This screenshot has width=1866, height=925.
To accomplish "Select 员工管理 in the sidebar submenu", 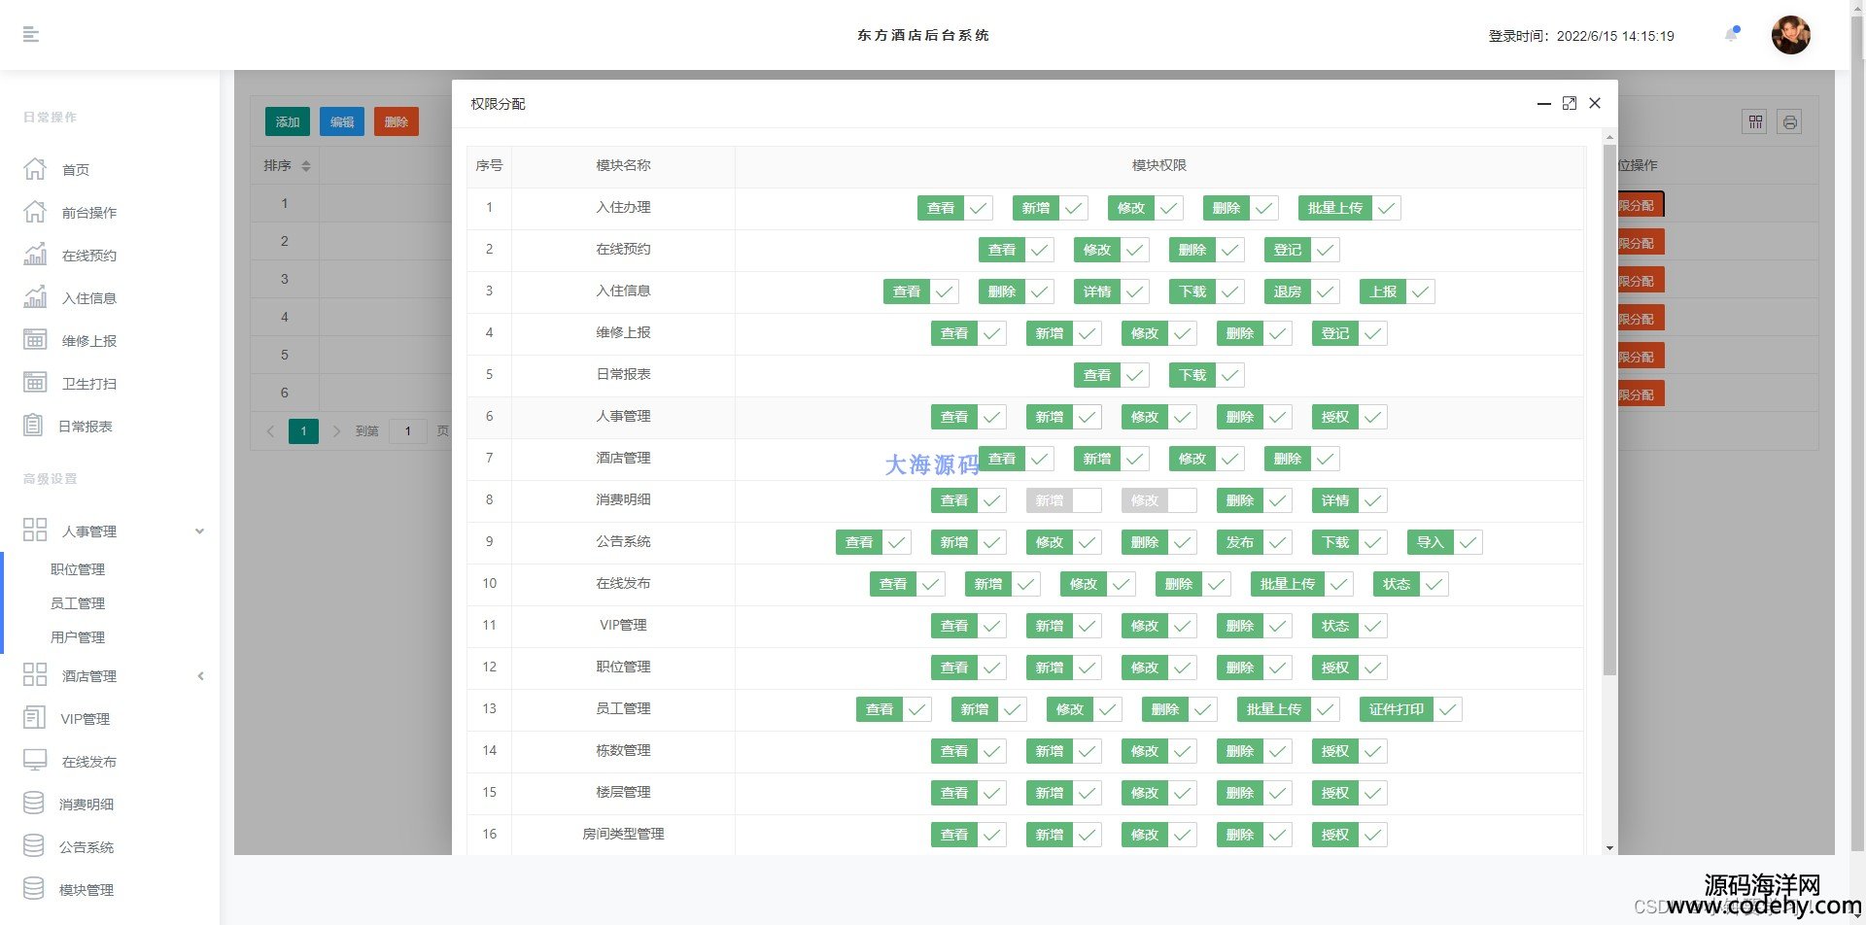I will coord(78,603).
